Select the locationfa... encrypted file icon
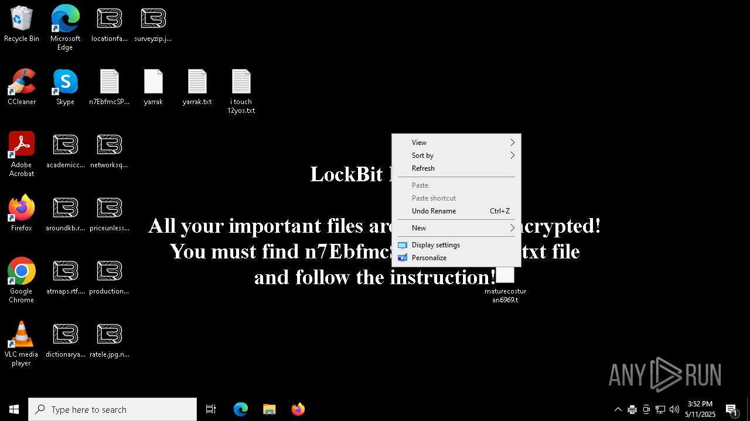750x421 pixels. 110,25
